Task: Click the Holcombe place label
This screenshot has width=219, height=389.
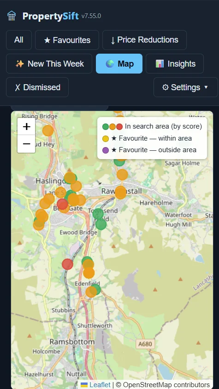Action: tap(46, 351)
